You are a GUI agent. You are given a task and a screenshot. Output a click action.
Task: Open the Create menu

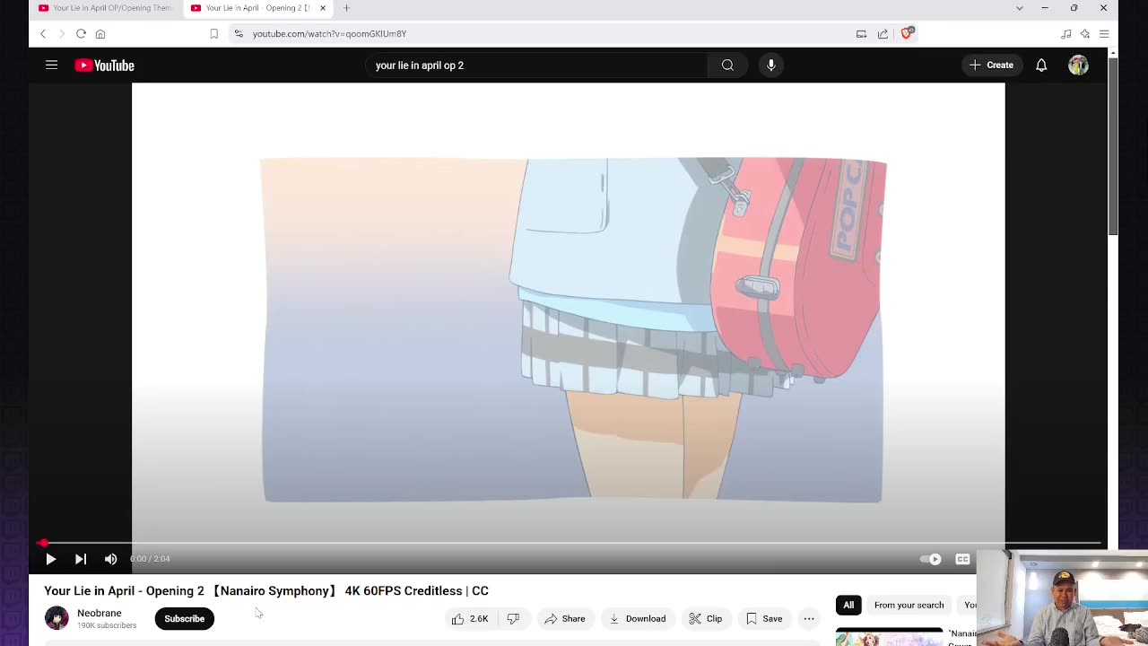click(x=991, y=65)
